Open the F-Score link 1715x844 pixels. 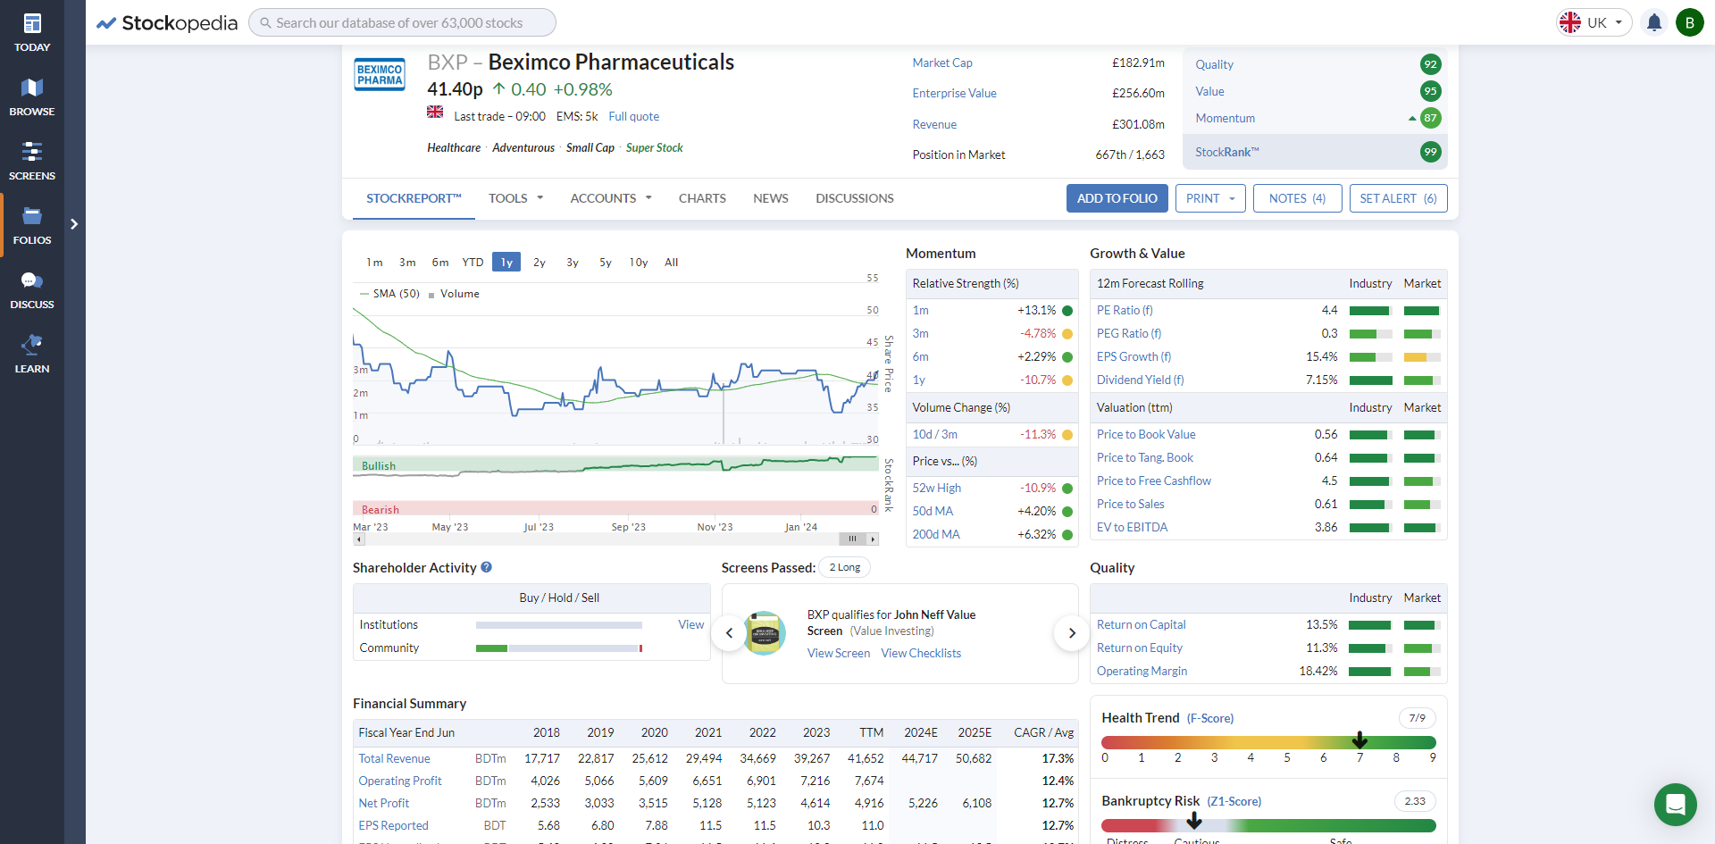[1210, 718]
